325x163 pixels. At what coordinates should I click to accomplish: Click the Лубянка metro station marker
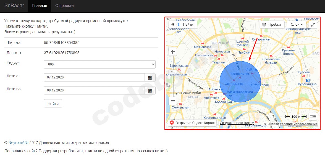coord(252,73)
